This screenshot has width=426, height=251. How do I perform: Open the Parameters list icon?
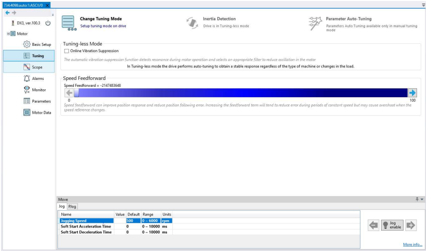26,101
